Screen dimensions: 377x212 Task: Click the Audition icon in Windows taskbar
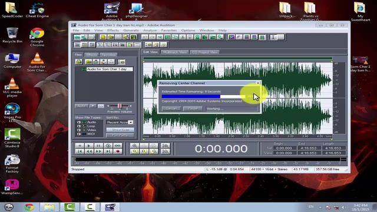[110, 207]
